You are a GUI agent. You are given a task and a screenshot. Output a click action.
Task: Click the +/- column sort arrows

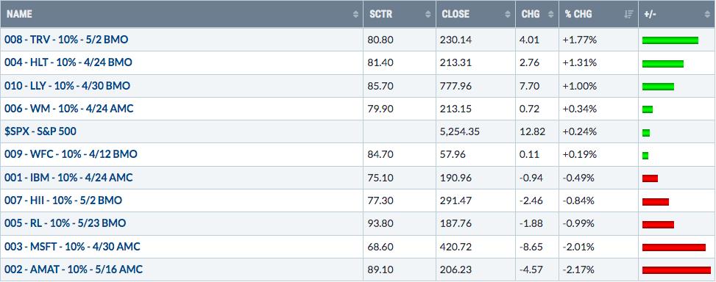707,14
